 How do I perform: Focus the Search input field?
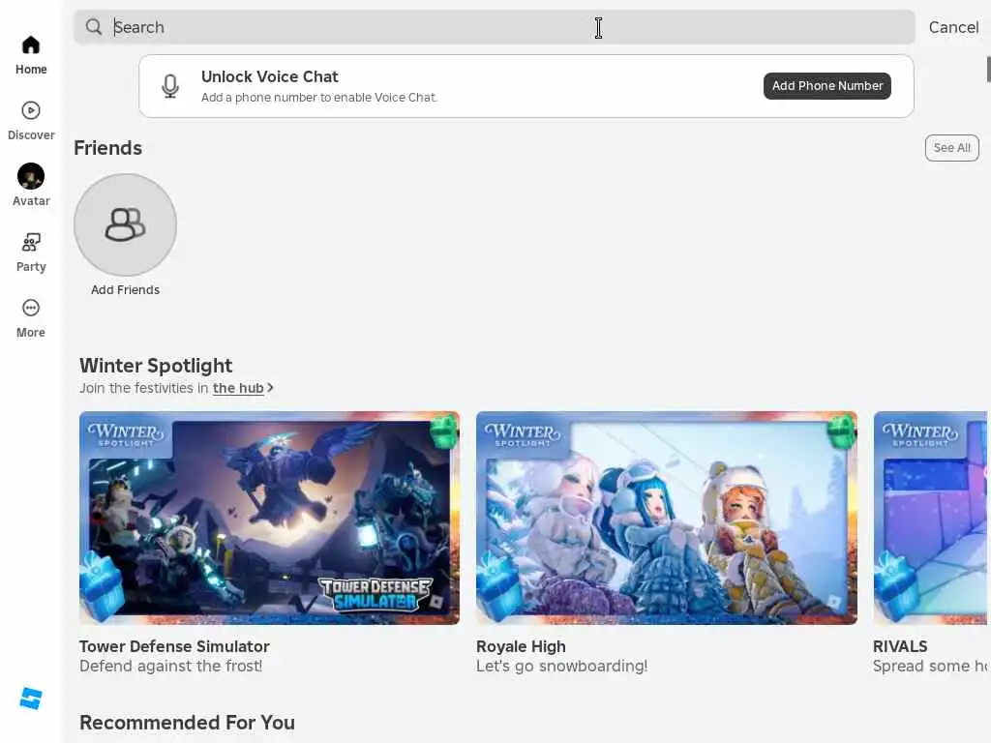494,27
